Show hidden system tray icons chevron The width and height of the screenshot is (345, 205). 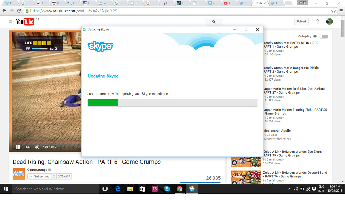289,189
